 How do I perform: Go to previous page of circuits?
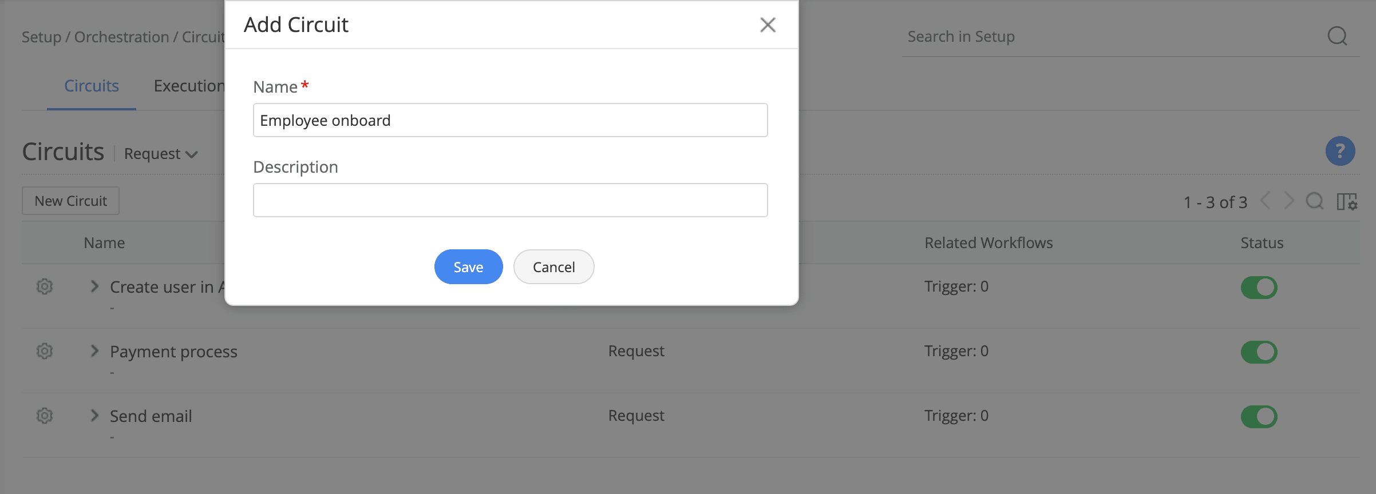[x=1266, y=201]
